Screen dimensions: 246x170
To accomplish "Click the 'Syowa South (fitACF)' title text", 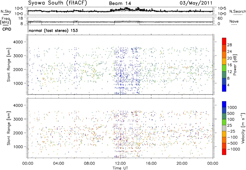I will click(58, 3).
